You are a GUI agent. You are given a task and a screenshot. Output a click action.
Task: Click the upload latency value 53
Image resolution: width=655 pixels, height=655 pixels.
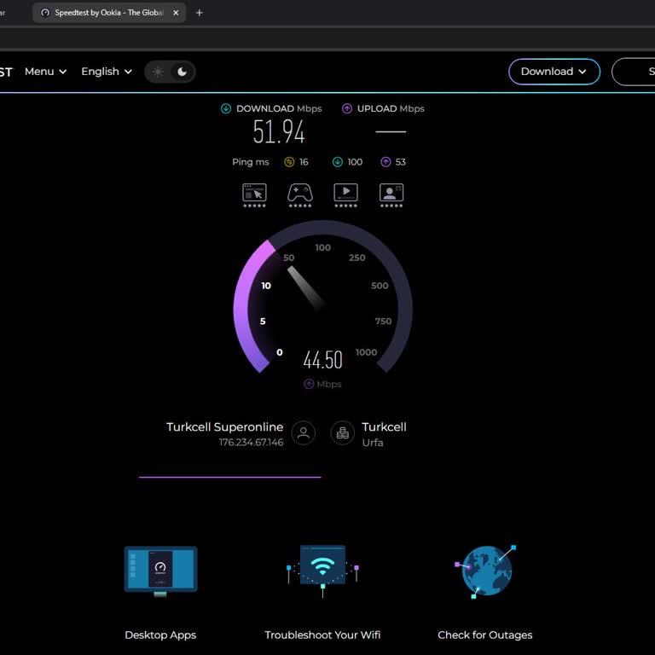(400, 162)
